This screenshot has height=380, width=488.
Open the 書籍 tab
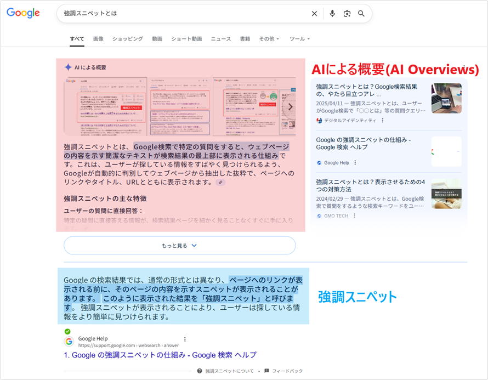click(245, 39)
